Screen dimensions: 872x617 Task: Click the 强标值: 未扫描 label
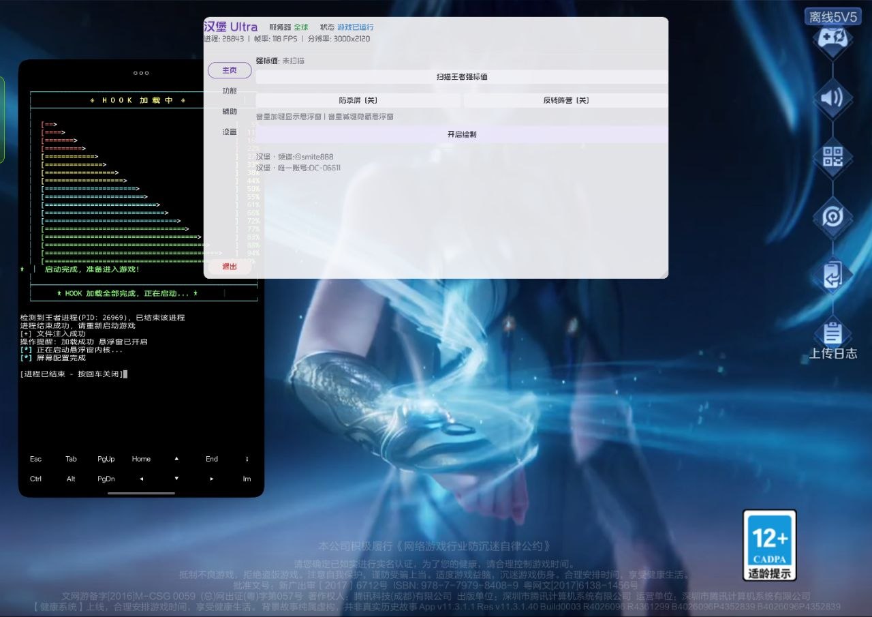point(280,61)
